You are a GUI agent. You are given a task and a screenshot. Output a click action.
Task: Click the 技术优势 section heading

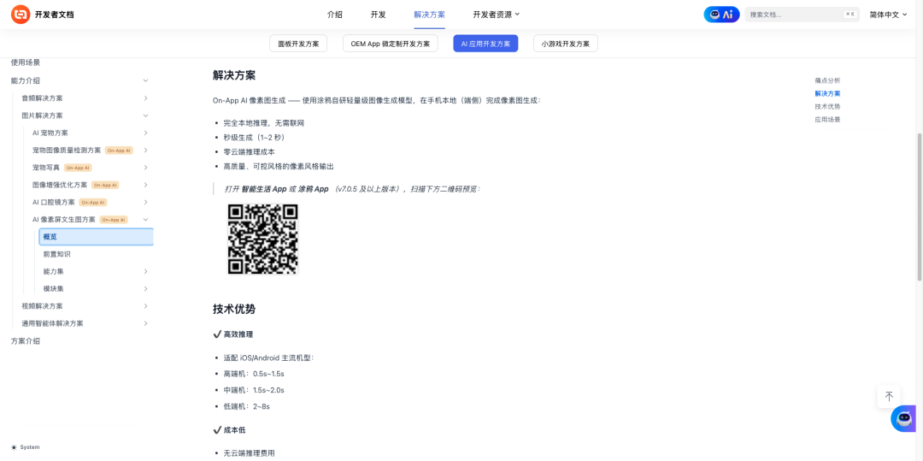click(x=233, y=309)
